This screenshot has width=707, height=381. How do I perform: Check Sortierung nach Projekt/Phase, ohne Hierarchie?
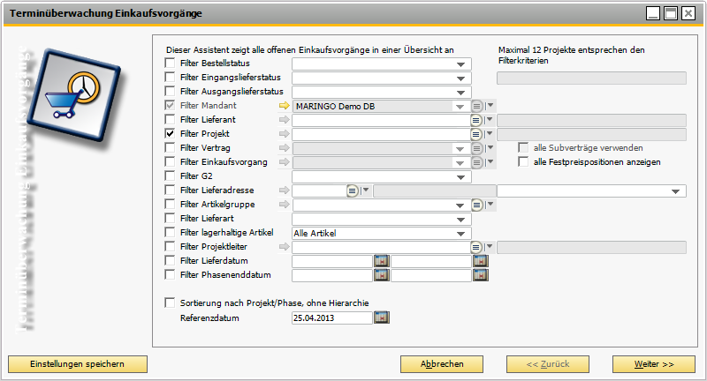click(170, 303)
